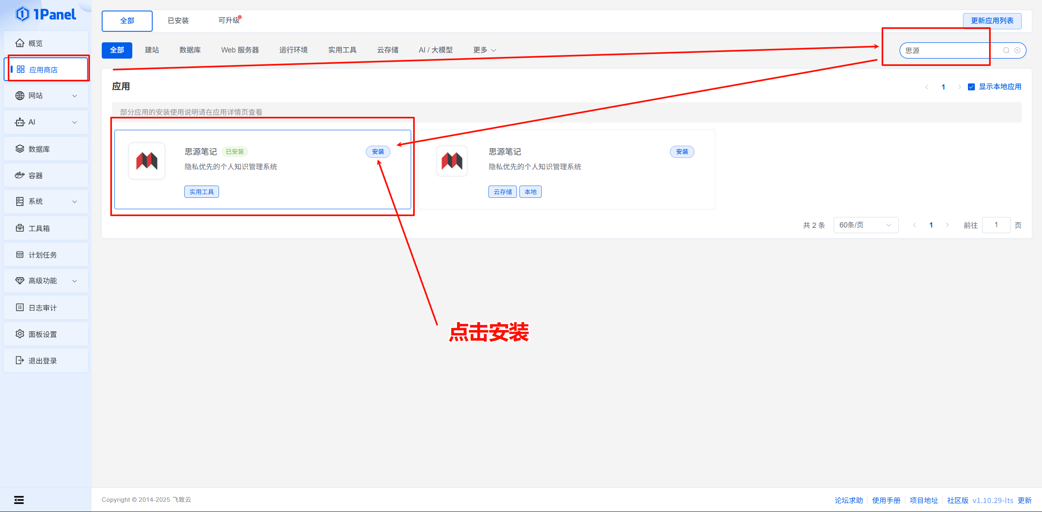The width and height of the screenshot is (1042, 512).
Task: Click the Cron Jobs calendar icon
Action: pos(20,255)
